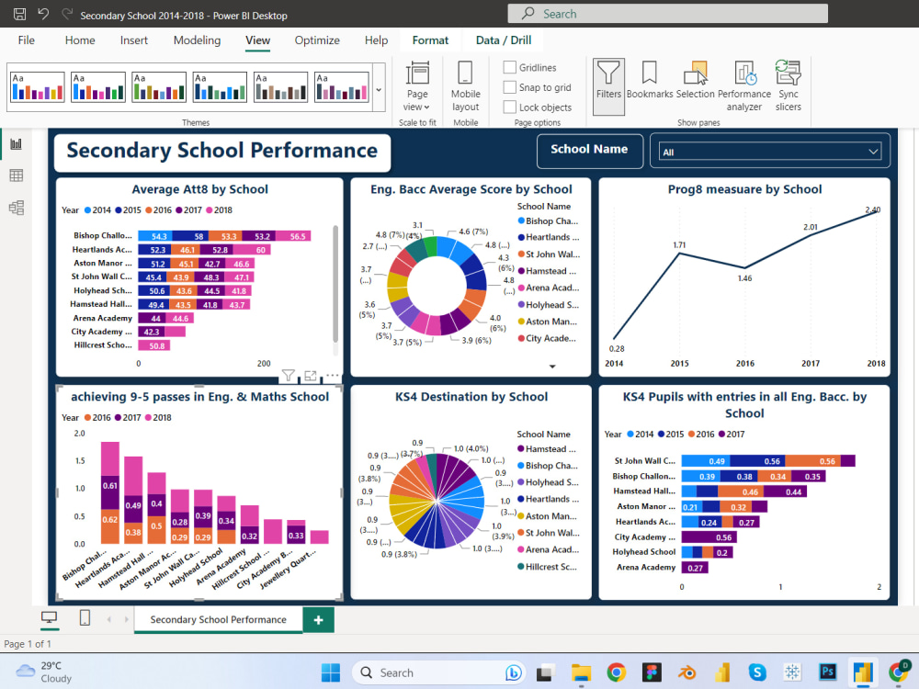919x689 pixels.
Task: Expand the Themes gallery dropdown
Action: click(x=379, y=88)
